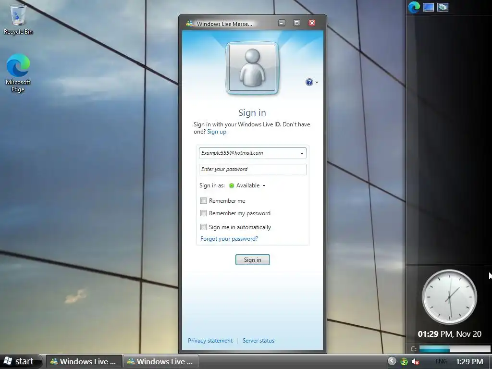Image resolution: width=492 pixels, height=369 pixels.
Task: Check Sign me in automatically
Action: point(203,227)
